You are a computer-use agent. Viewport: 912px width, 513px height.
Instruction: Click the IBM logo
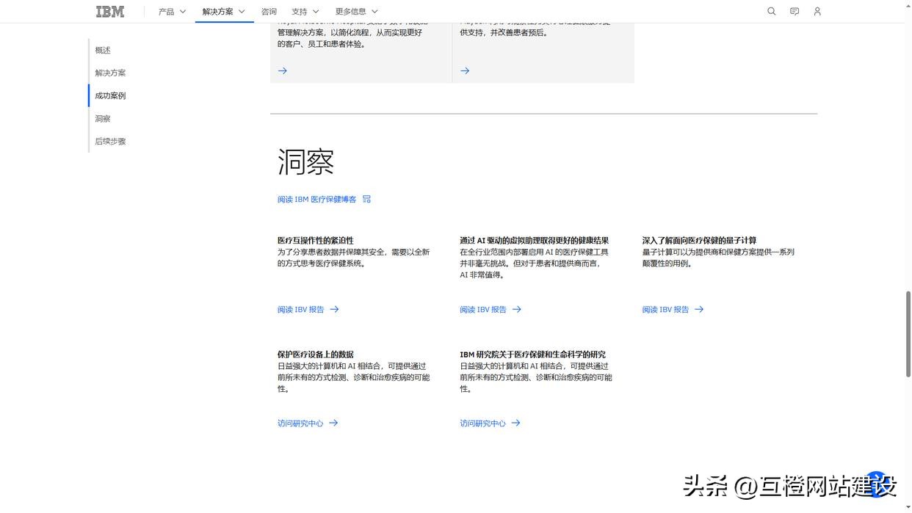click(x=109, y=10)
